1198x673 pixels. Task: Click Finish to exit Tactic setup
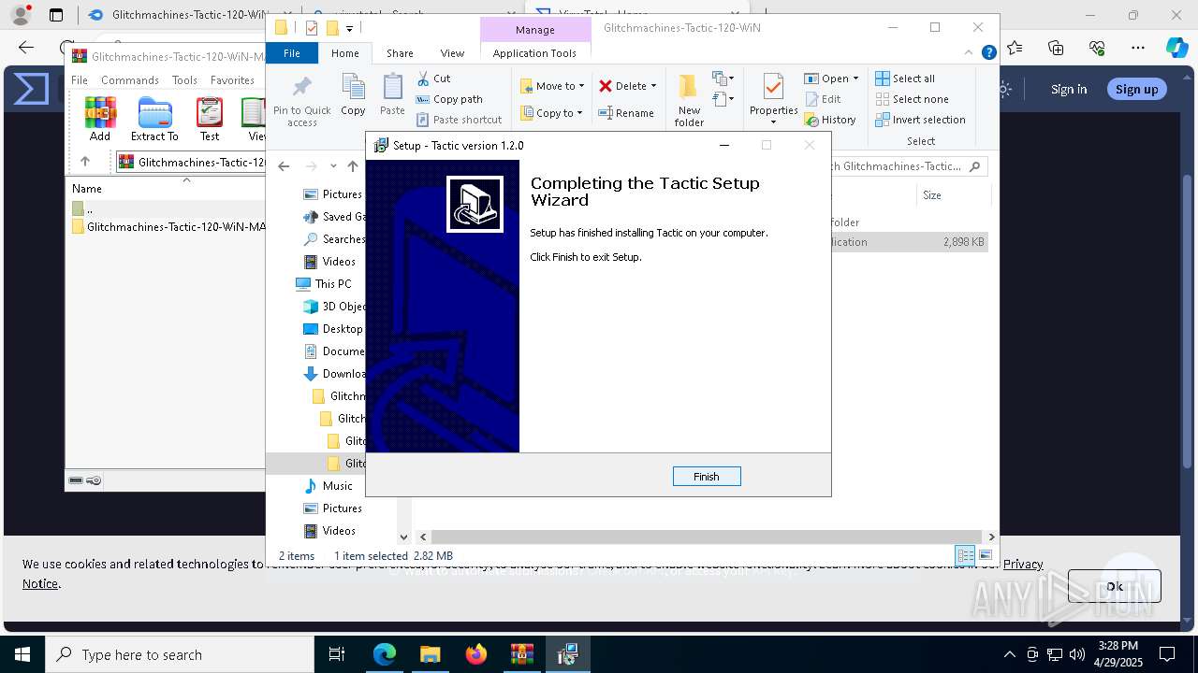tap(707, 477)
